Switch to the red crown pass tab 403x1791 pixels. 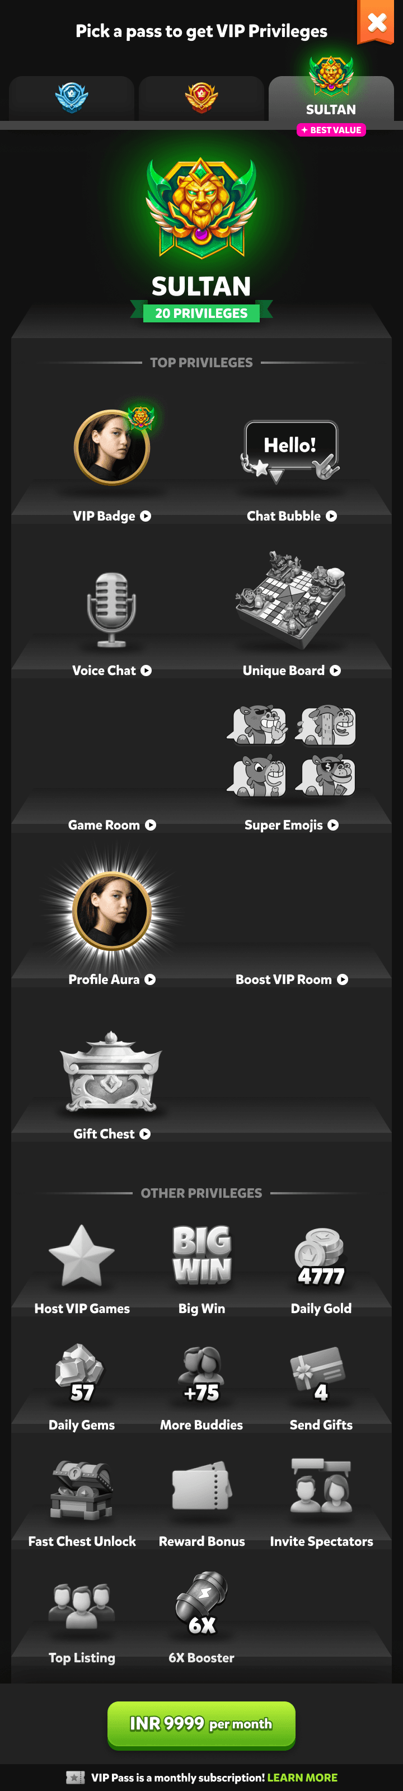click(201, 98)
